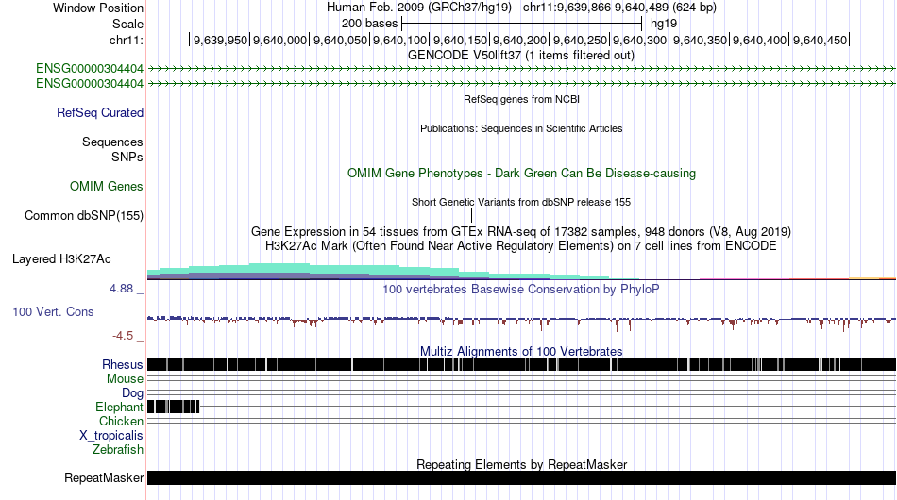Click the Mouse alignment label
This screenshot has width=897, height=500.
click(x=125, y=379)
